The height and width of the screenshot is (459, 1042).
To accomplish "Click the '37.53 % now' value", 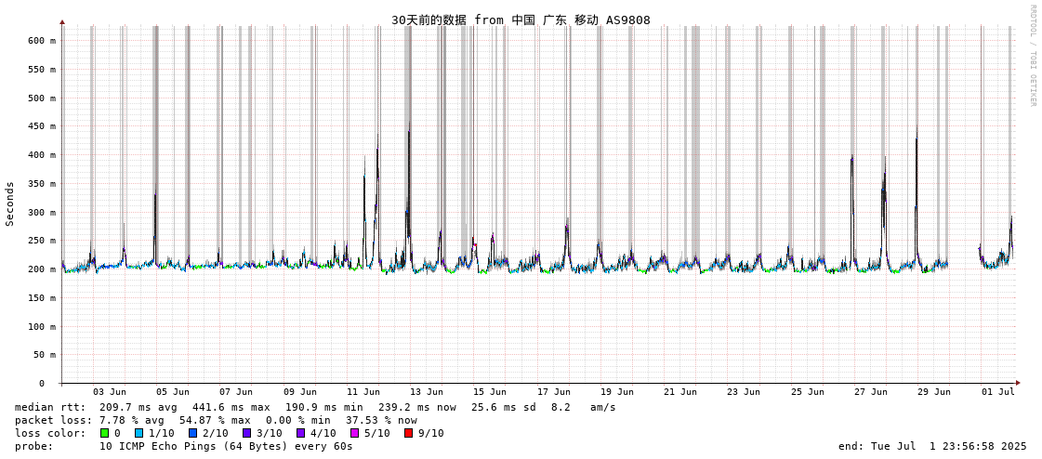I will point(381,420).
